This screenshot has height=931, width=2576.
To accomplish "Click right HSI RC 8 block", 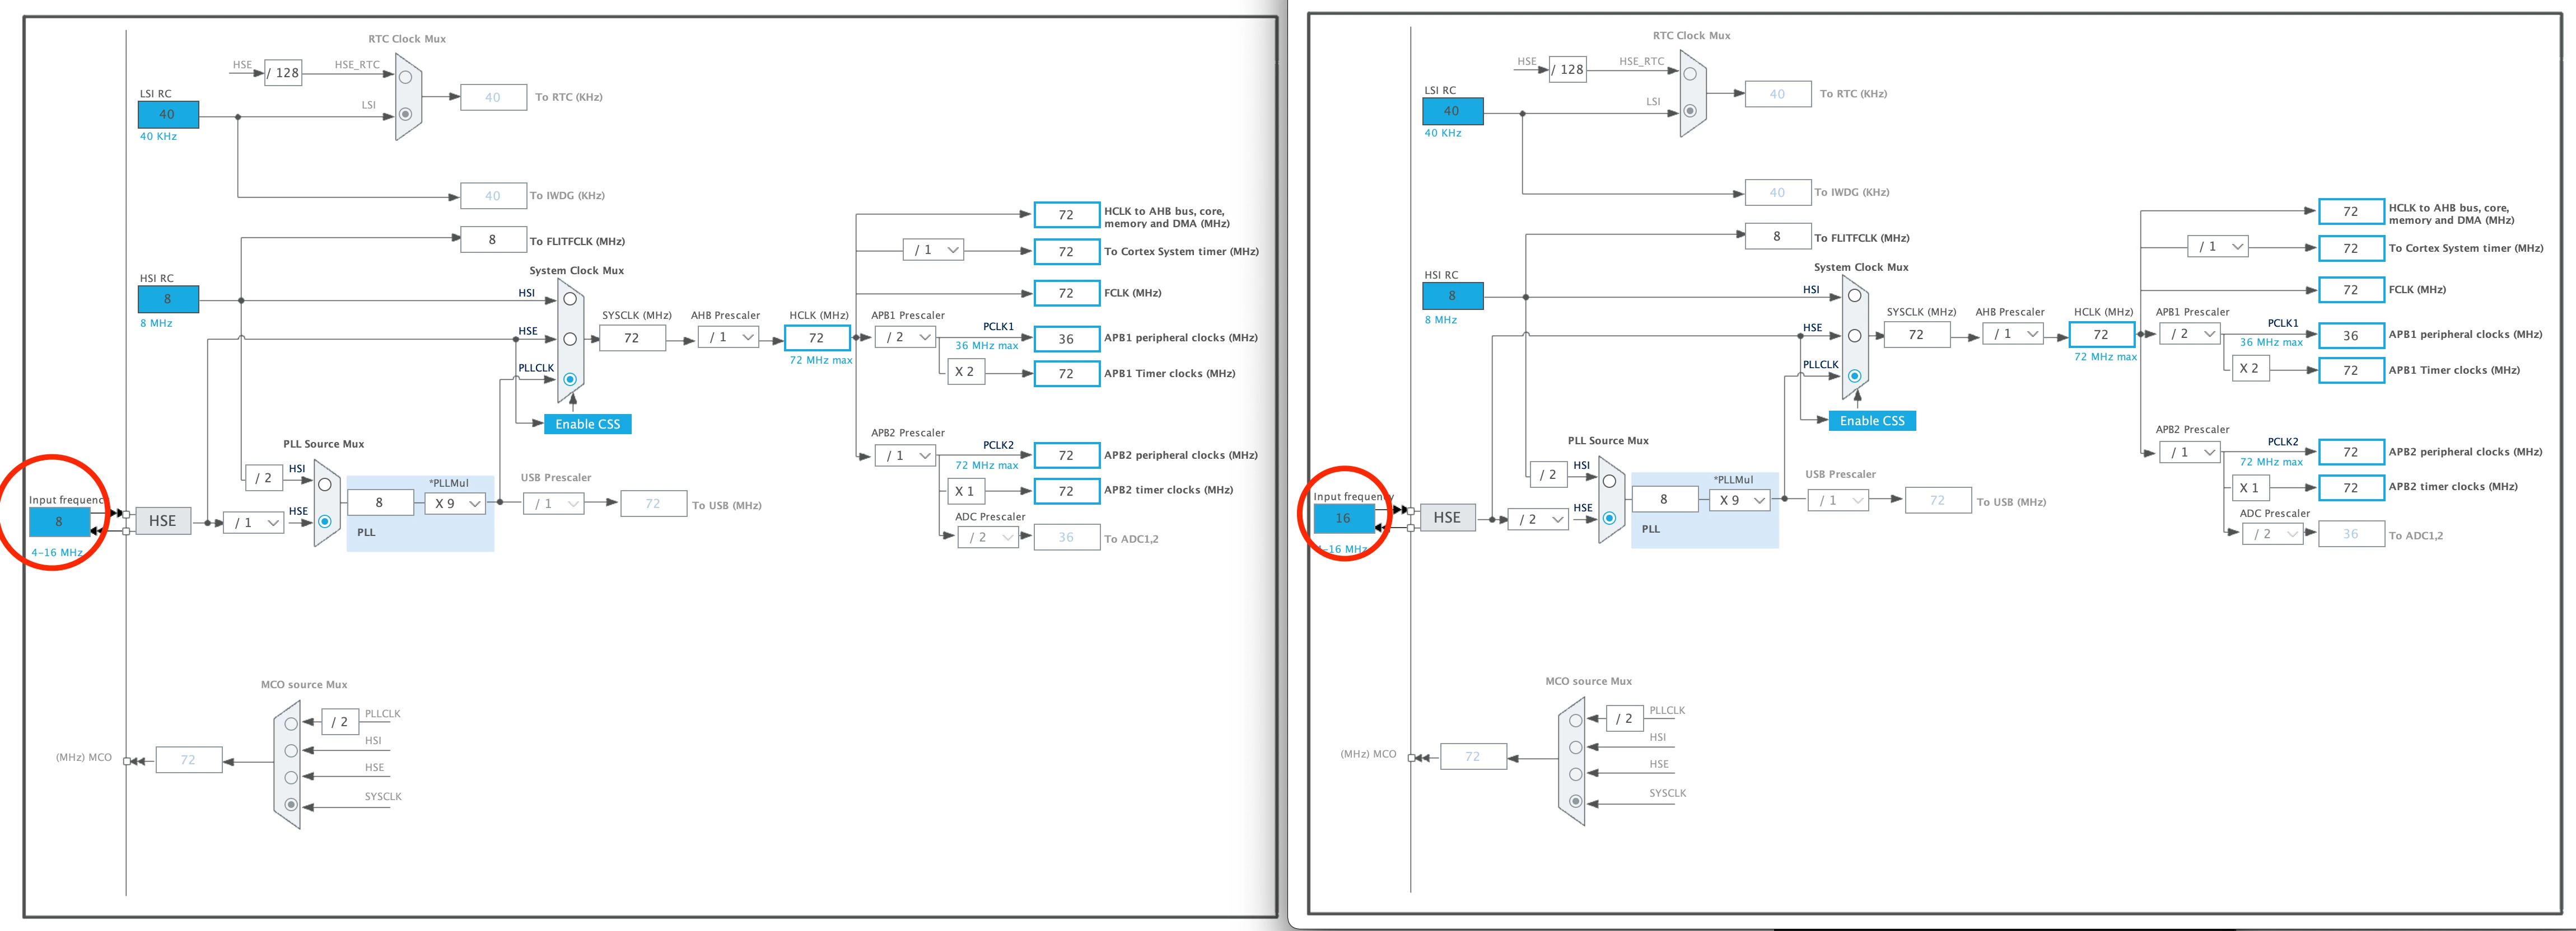I will pyautogui.click(x=1453, y=295).
